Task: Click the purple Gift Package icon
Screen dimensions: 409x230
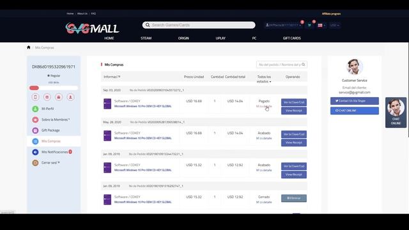Action: [x=35, y=130]
